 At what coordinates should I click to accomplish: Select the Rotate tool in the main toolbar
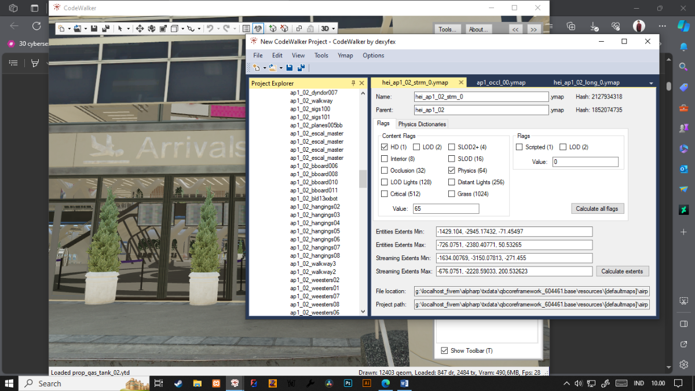[x=151, y=28]
